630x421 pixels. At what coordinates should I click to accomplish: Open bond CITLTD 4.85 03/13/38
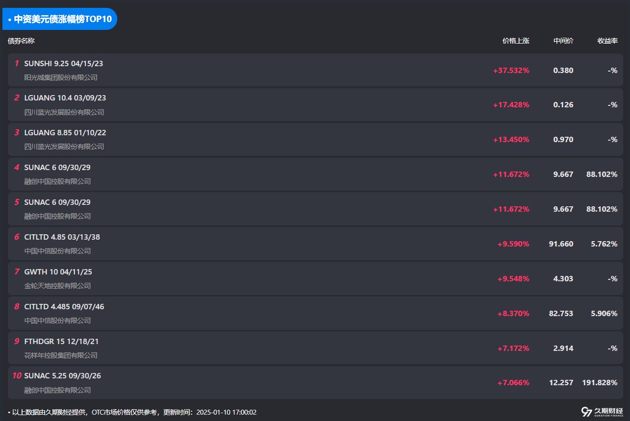(62, 237)
